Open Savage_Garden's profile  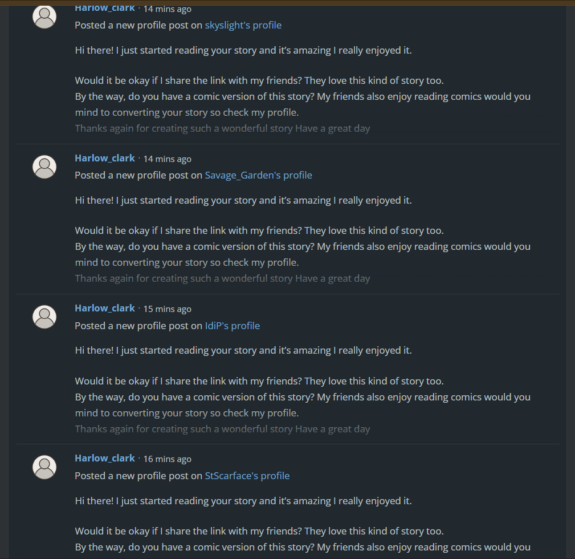pos(258,175)
